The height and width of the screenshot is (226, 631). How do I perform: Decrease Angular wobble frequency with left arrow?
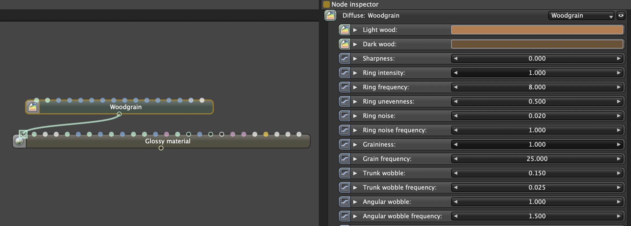point(456,216)
